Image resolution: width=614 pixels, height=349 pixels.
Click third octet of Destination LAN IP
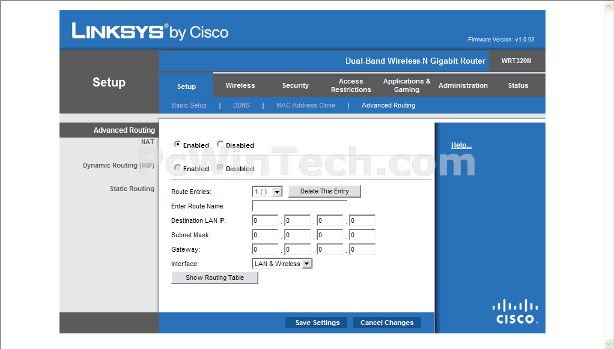(x=330, y=220)
